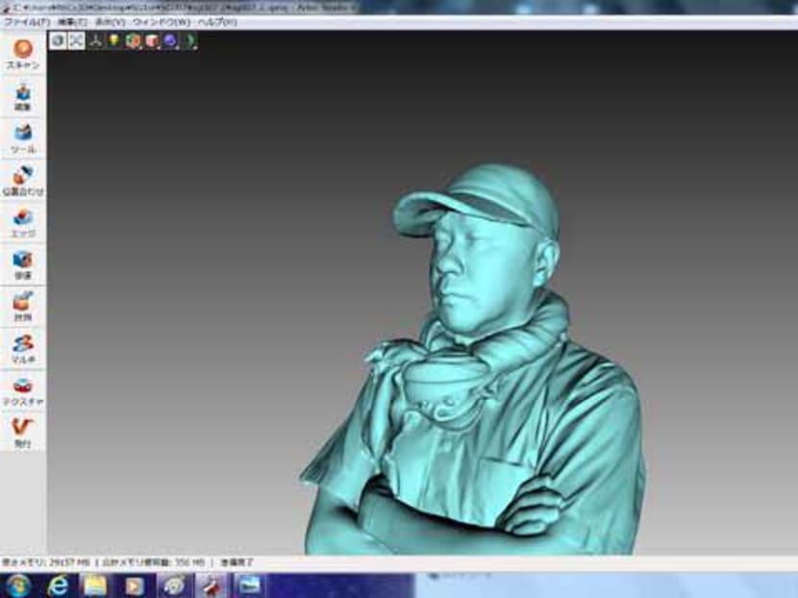Viewport: 798px width, 598px height.
Task: Open the マルチ (Multi) panel
Action: (x=22, y=348)
